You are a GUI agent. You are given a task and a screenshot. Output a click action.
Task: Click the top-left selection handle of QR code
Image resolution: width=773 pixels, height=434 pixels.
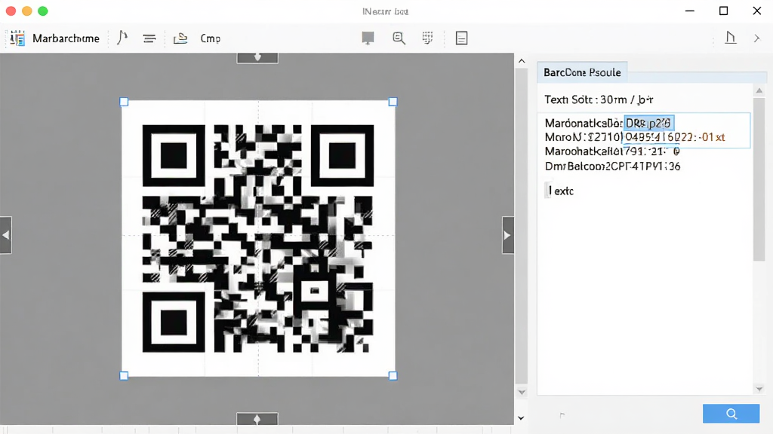(124, 102)
